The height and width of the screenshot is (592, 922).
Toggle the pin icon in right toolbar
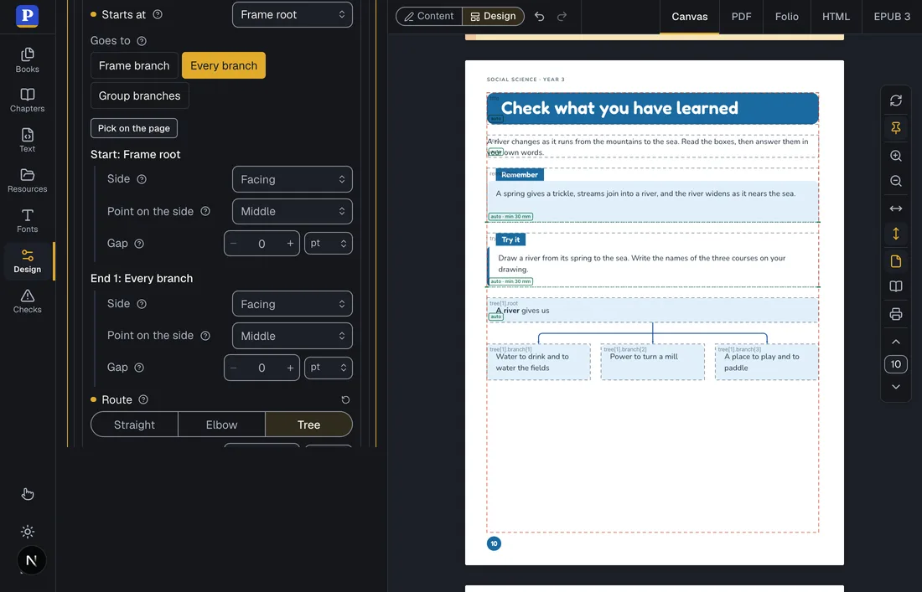[x=895, y=128]
